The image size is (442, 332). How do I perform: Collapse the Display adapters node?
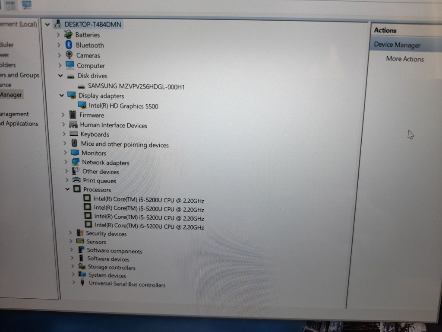coord(61,96)
